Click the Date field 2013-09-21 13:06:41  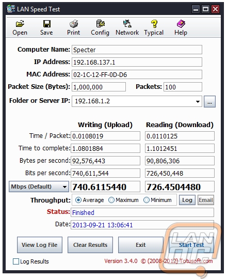(x=142, y=225)
